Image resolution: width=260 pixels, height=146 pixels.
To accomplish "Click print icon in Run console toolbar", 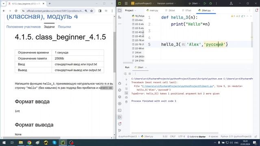I will point(126,97).
